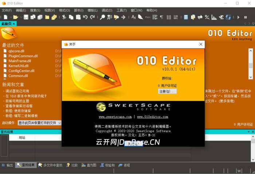Open the www.010editor.com link

click(153, 117)
